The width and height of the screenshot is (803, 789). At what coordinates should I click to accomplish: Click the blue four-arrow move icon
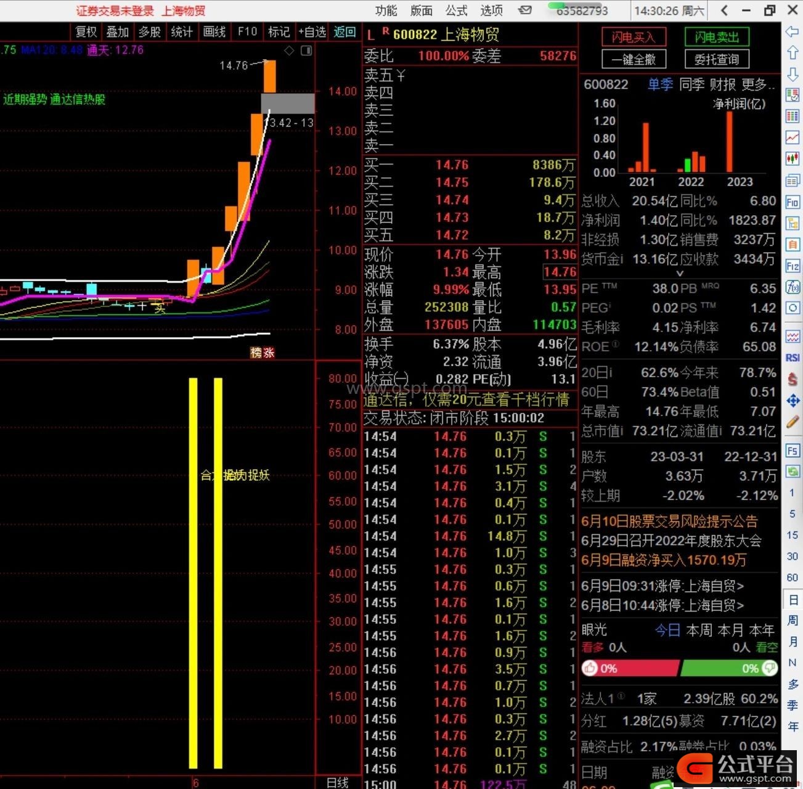point(793,401)
